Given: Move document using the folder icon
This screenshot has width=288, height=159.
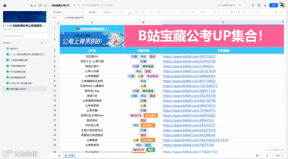Looking at the screenshot, I should (79, 5).
